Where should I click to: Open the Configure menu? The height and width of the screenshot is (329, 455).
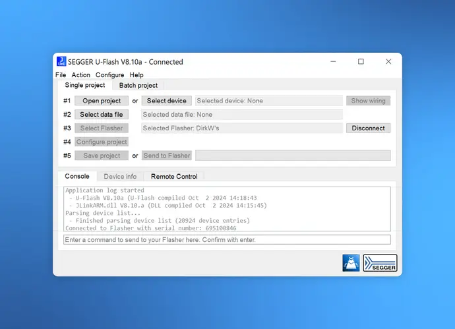pyautogui.click(x=109, y=75)
